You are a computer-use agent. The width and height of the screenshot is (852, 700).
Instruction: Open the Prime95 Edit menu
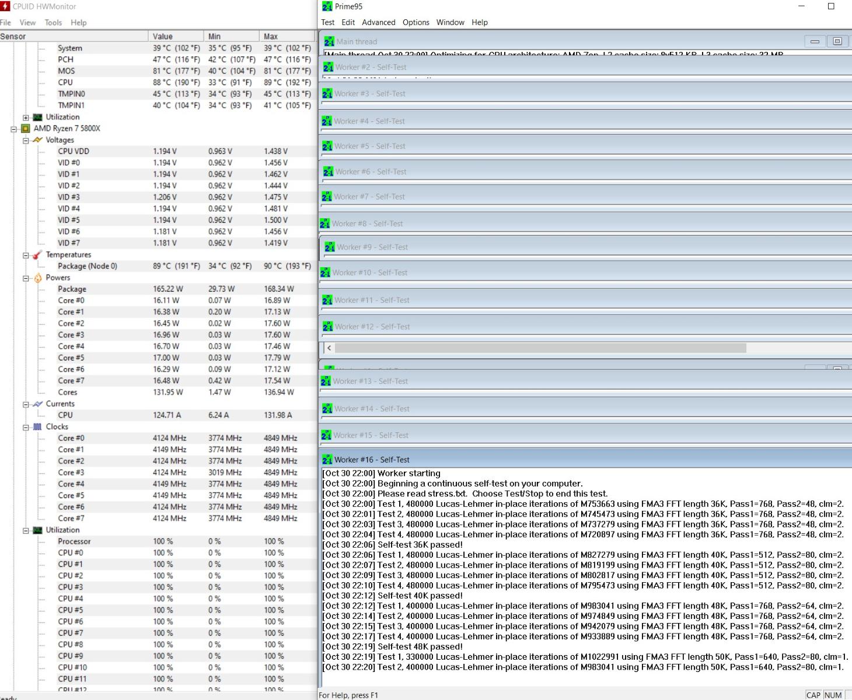(x=348, y=22)
